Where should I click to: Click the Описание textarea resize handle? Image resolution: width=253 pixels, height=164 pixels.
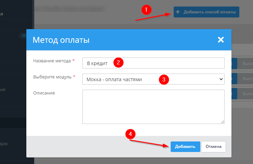(223, 122)
